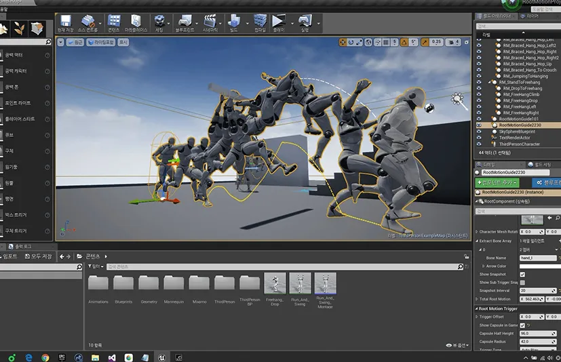Open Content (콘텐츠) from the main toolbar
Image resolution: width=561 pixels, height=362 pixels.
(114, 23)
